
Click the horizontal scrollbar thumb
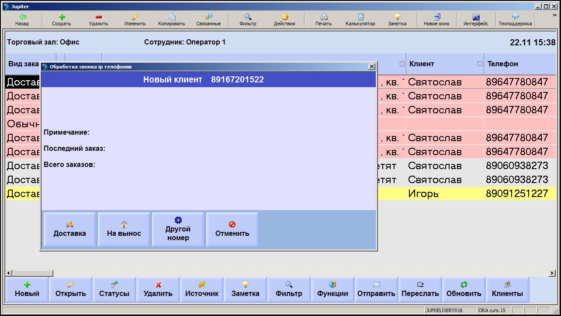pos(33,273)
